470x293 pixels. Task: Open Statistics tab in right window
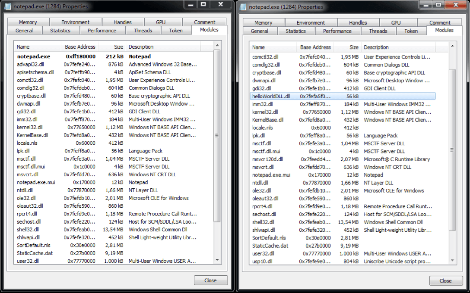[x=295, y=31]
